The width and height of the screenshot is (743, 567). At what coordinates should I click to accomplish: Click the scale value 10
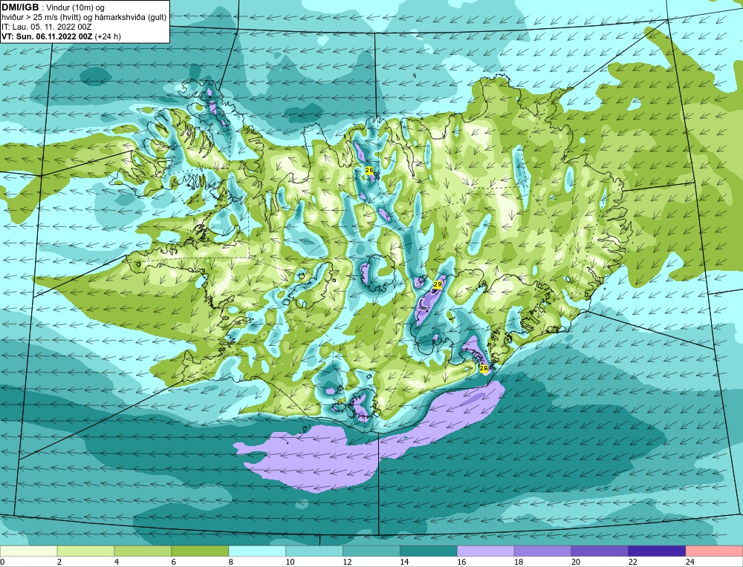[290, 562]
